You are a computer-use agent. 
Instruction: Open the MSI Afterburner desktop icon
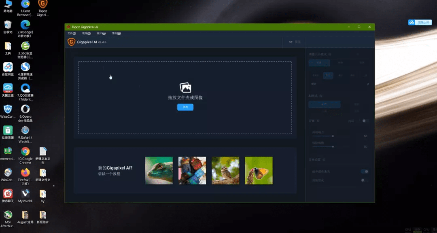point(8,219)
